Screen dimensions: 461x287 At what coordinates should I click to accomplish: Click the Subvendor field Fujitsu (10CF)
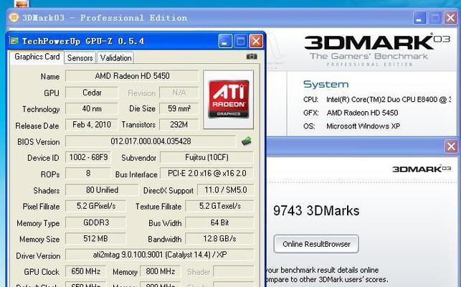pyautogui.click(x=206, y=157)
